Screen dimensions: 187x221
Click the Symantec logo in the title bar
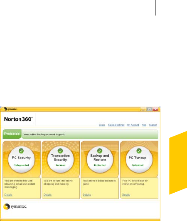(x=10, y=109)
